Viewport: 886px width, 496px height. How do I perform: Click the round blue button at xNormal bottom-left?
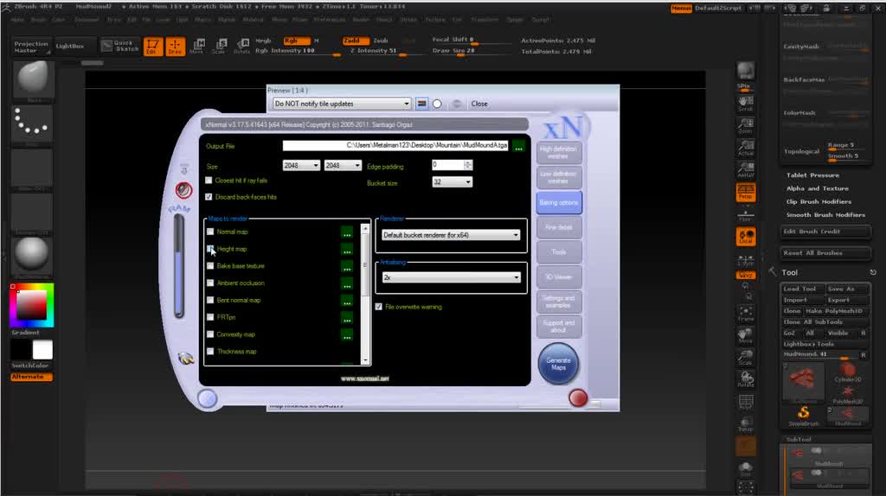pyautogui.click(x=208, y=398)
